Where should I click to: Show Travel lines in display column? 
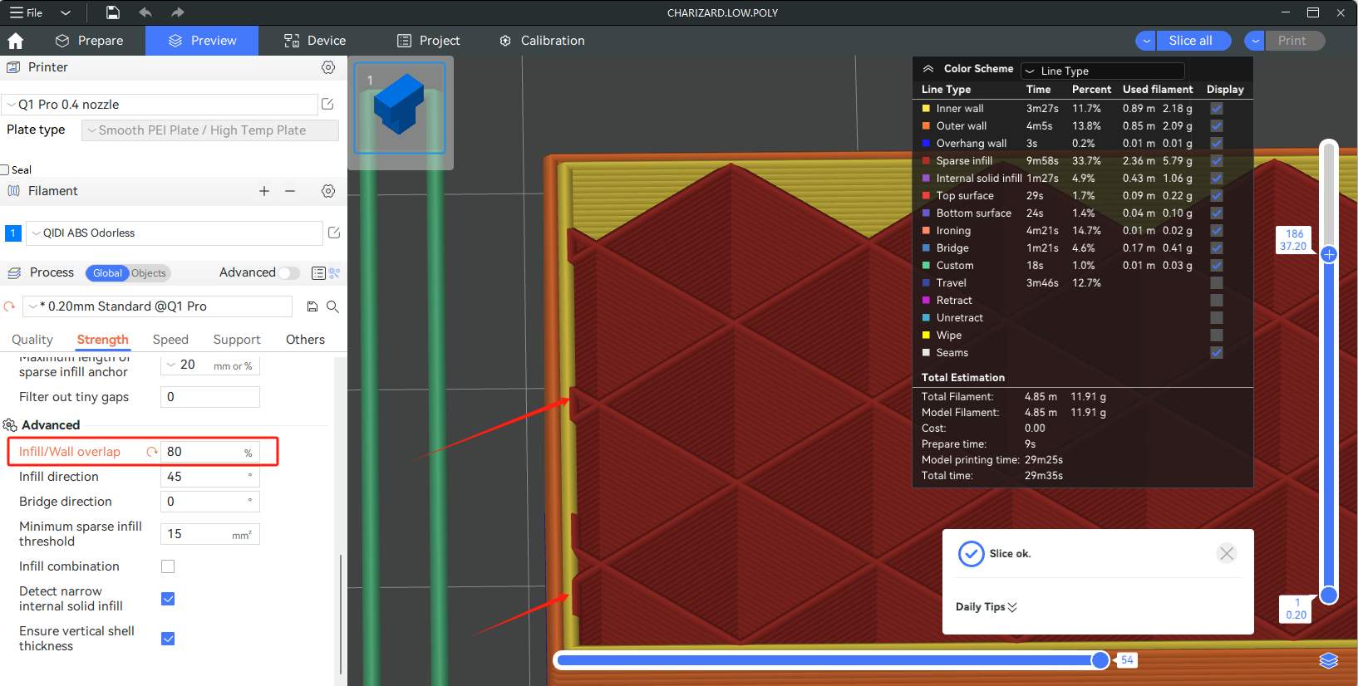[x=1216, y=283]
